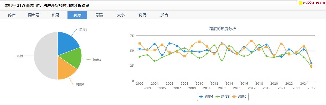Screen dimensions: 326x105
Task: Click the 跨度4 blue point at 2025
Action: (x=311, y=63)
